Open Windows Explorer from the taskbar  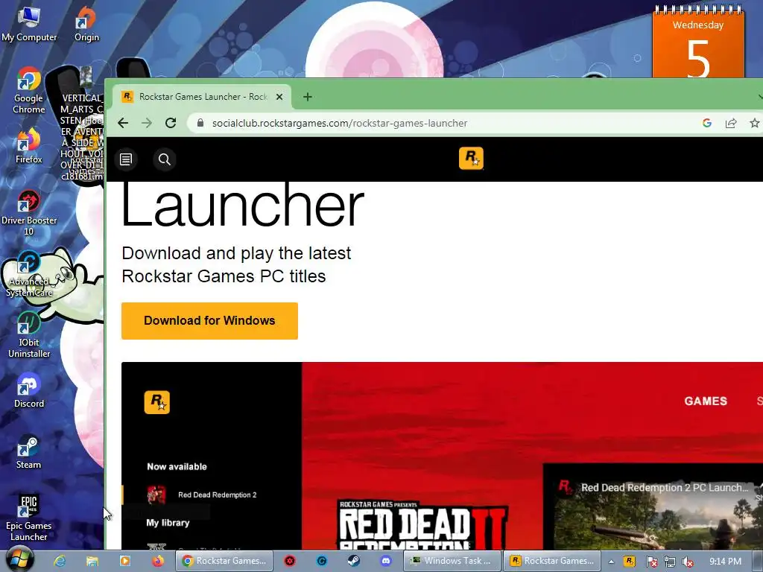tap(92, 561)
